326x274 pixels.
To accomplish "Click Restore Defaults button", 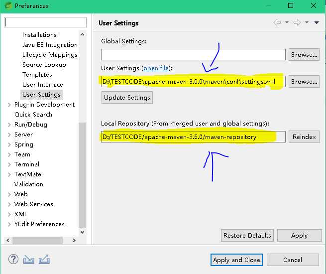I will pyautogui.click(x=247, y=236).
